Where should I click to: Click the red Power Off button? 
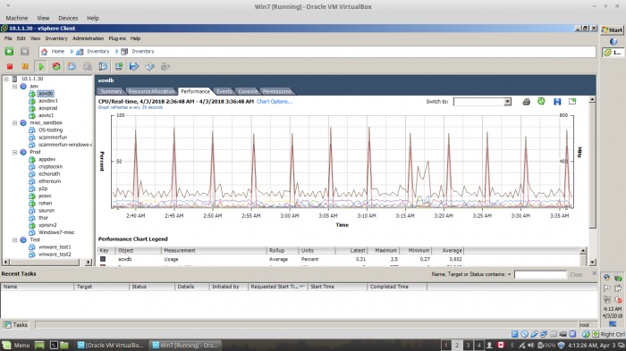coord(10,67)
